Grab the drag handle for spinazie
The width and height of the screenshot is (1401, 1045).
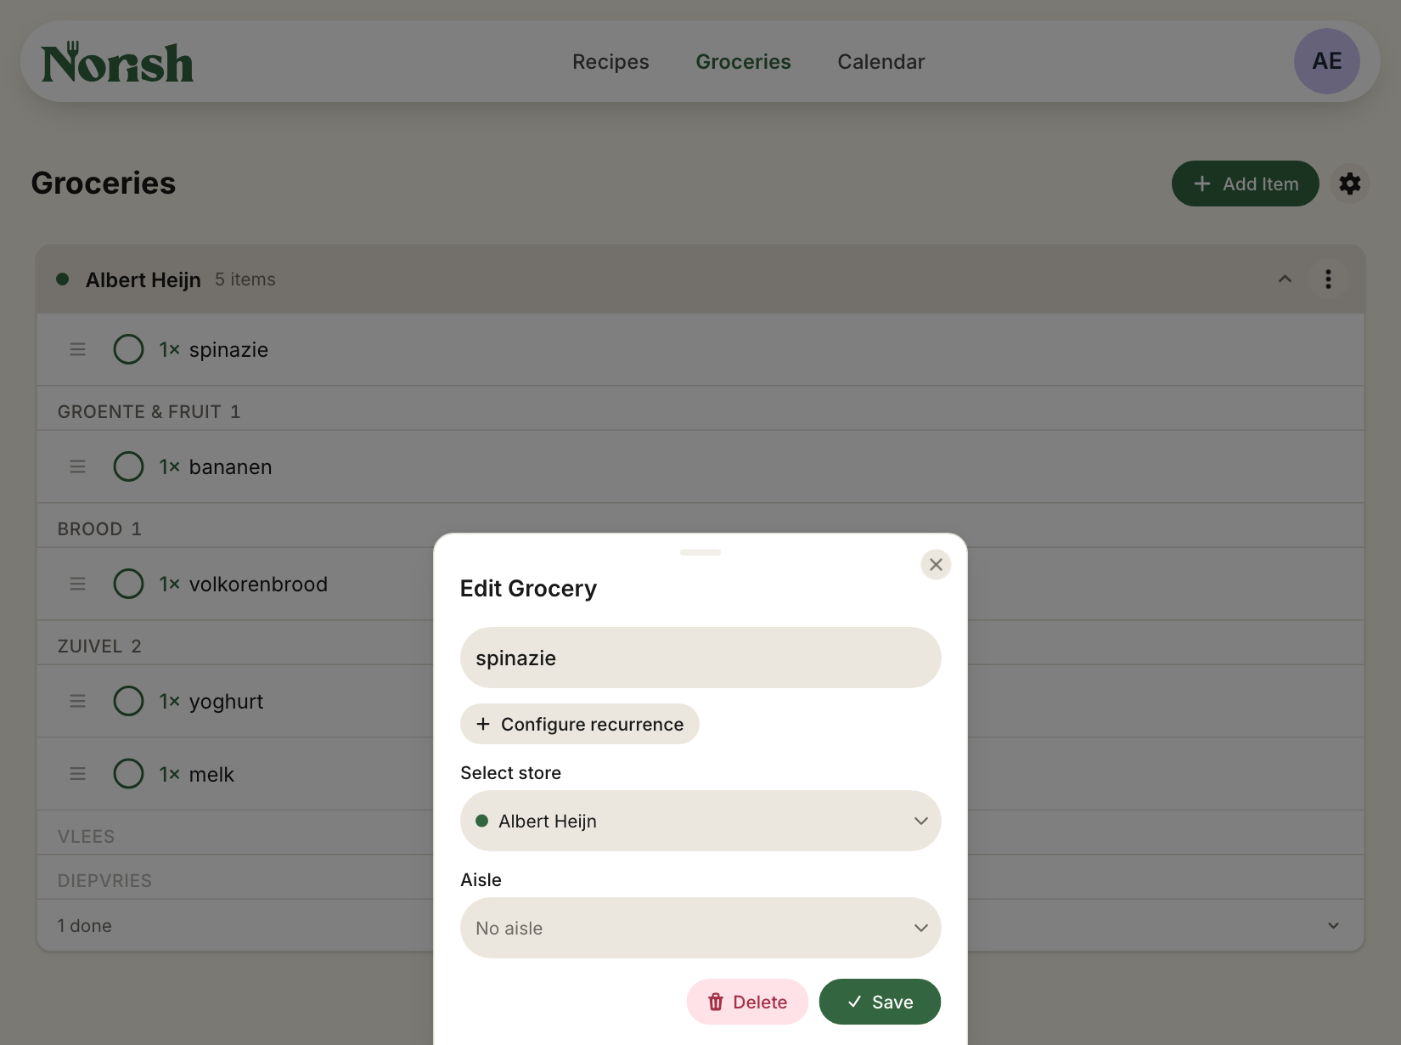point(77,349)
